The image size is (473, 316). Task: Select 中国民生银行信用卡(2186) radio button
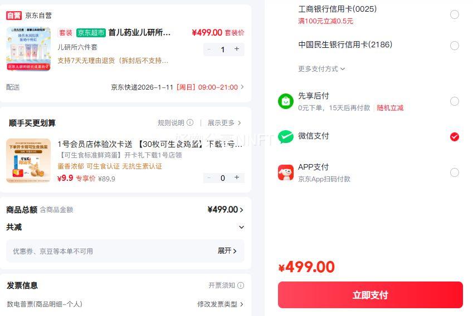click(x=455, y=46)
